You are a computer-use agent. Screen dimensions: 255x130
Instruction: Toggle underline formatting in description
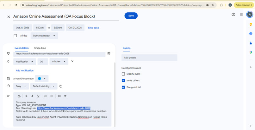point(38,96)
